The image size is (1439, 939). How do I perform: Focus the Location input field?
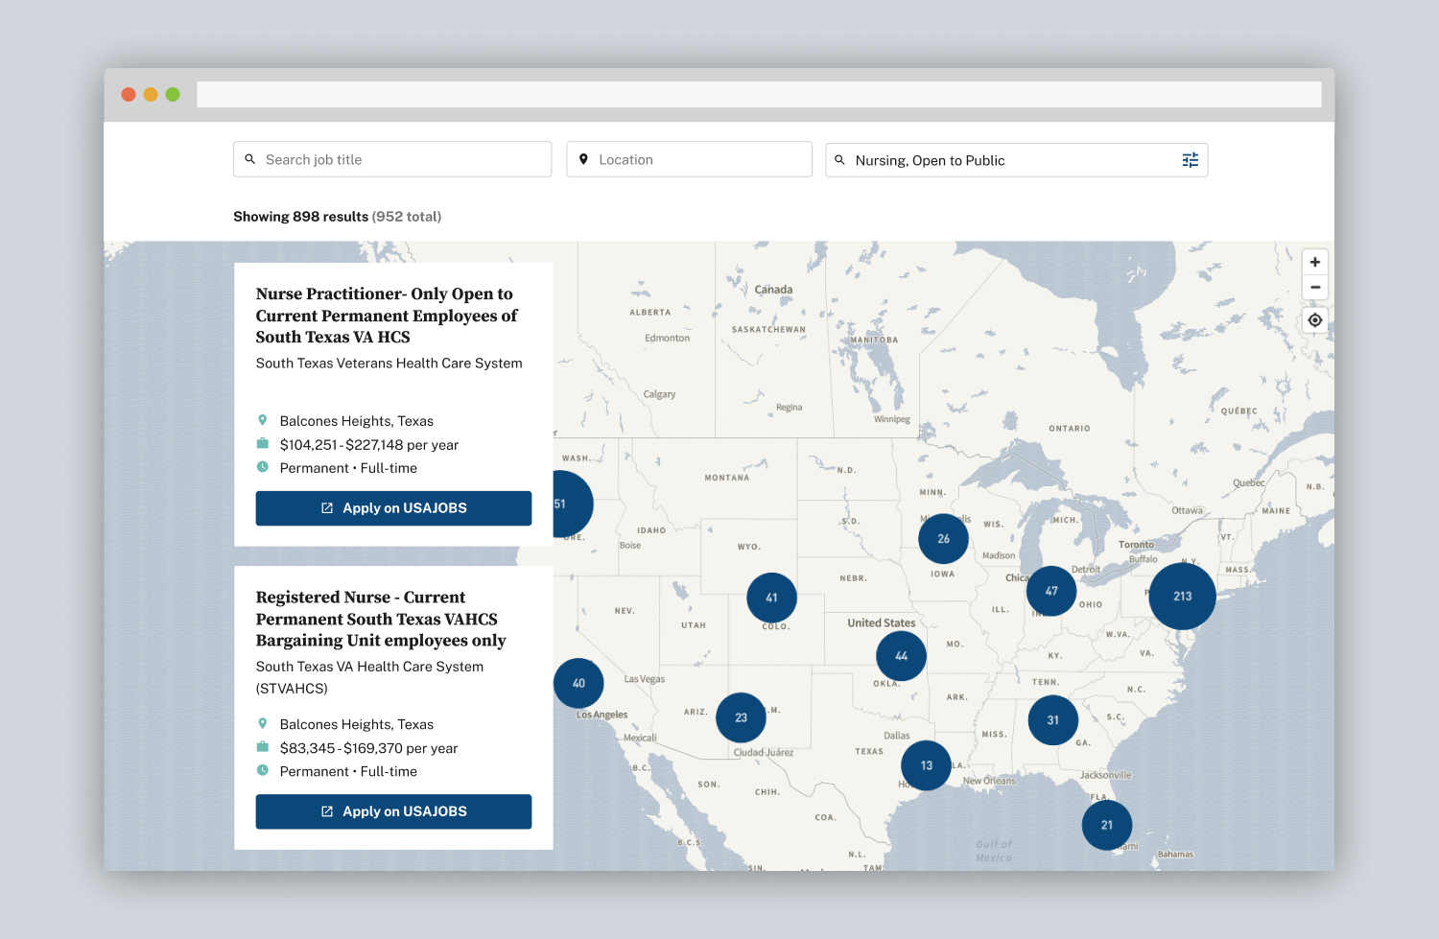point(690,159)
